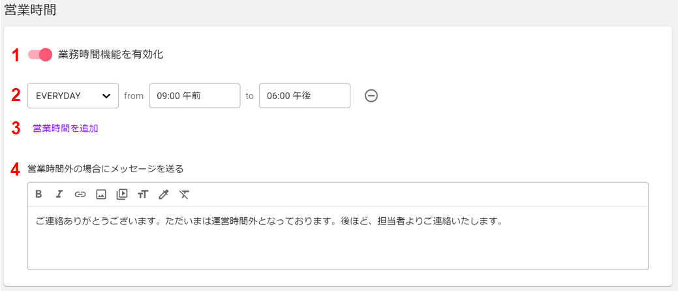Image resolution: width=678 pixels, height=291 pixels.
Task: Click the "from" label before start time
Action: click(x=134, y=96)
